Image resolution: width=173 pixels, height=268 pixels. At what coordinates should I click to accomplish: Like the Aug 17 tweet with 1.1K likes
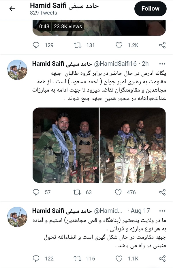point(119,259)
